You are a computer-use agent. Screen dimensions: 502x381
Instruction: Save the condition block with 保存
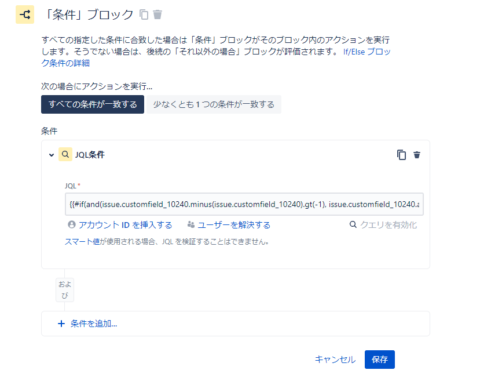pyautogui.click(x=380, y=360)
